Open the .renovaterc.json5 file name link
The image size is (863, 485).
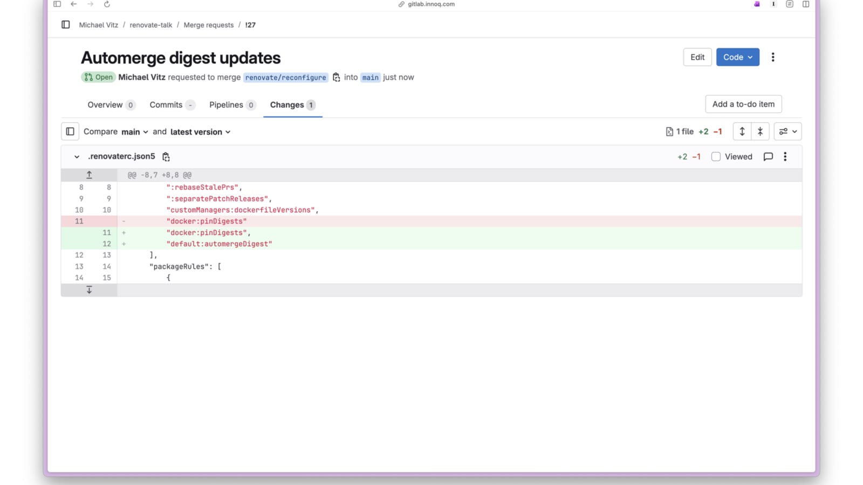[x=122, y=156]
